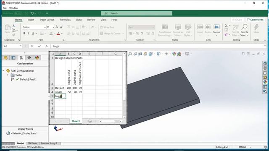
Task: Open the DimXpertManager tab icon
Action: pyautogui.click(x=29, y=58)
